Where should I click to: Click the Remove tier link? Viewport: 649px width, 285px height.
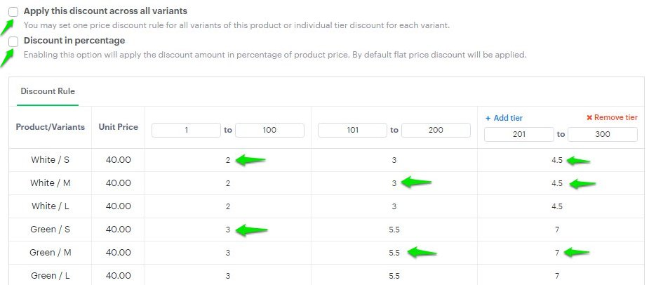click(611, 118)
